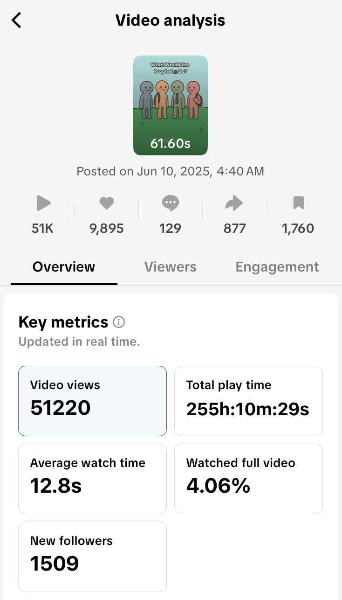342x600 pixels.
Task: Open the Engagement tab
Action: 277,267
